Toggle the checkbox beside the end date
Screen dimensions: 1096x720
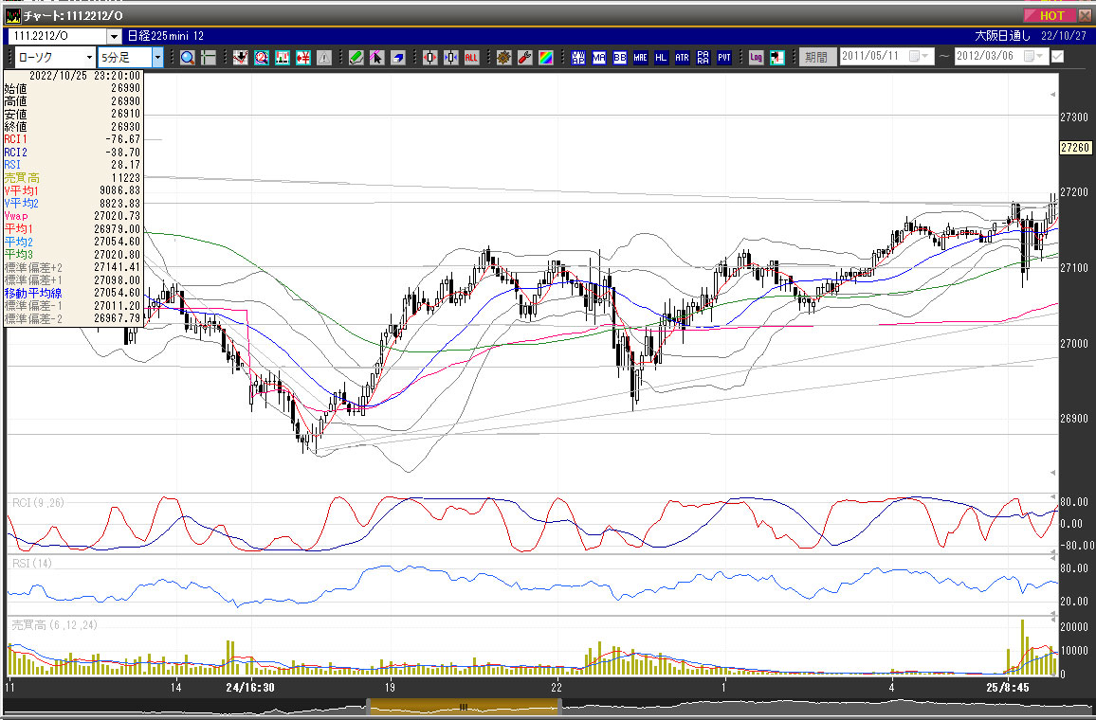click(1057, 57)
